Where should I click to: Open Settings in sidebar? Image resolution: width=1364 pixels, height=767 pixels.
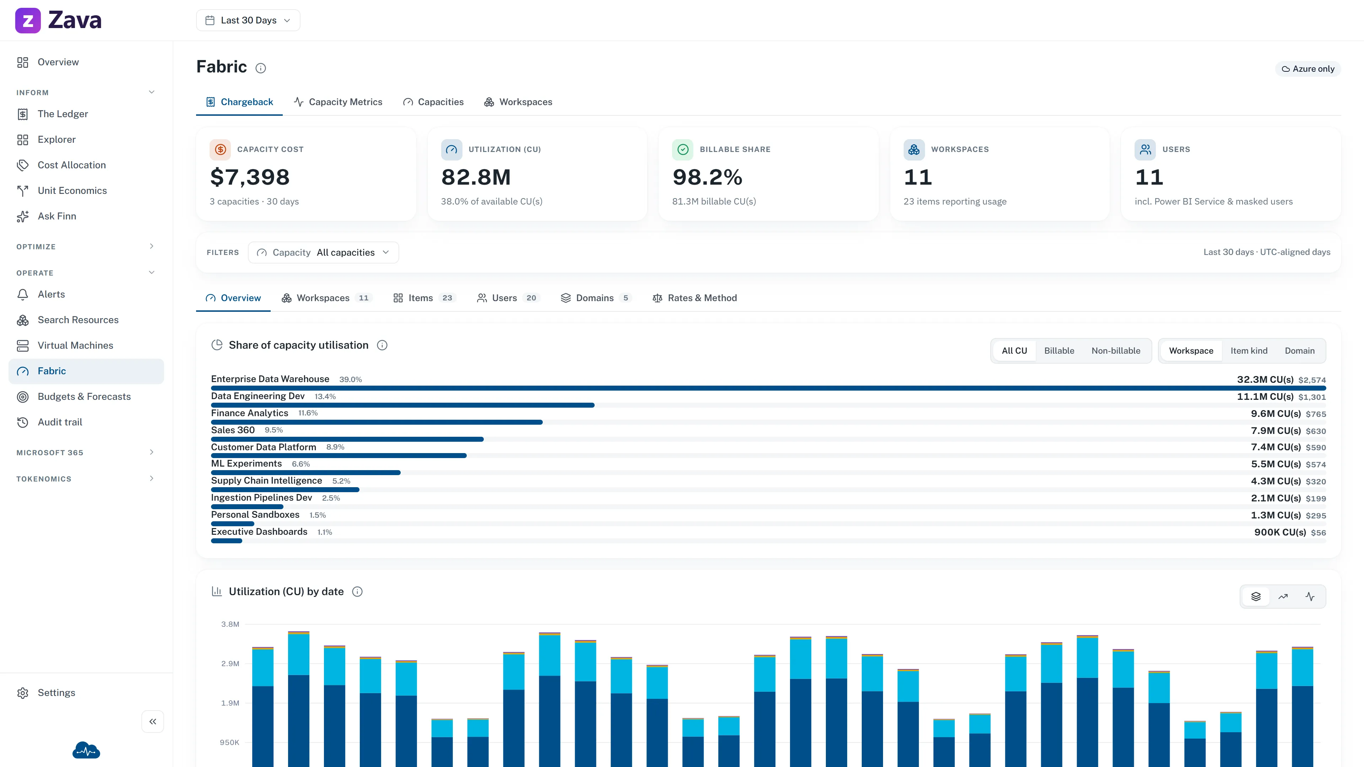pyautogui.click(x=86, y=692)
